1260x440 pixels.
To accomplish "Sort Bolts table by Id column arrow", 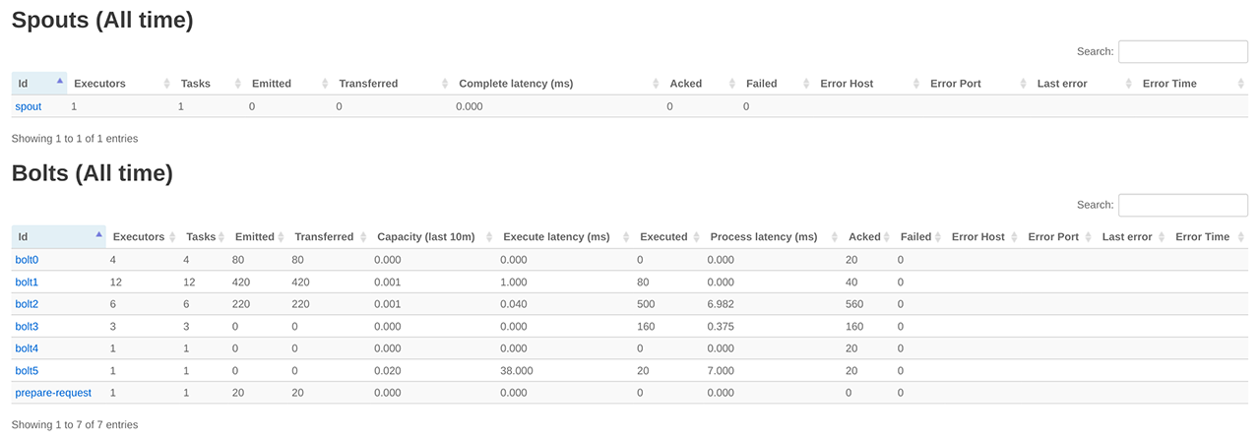I will 99,235.
